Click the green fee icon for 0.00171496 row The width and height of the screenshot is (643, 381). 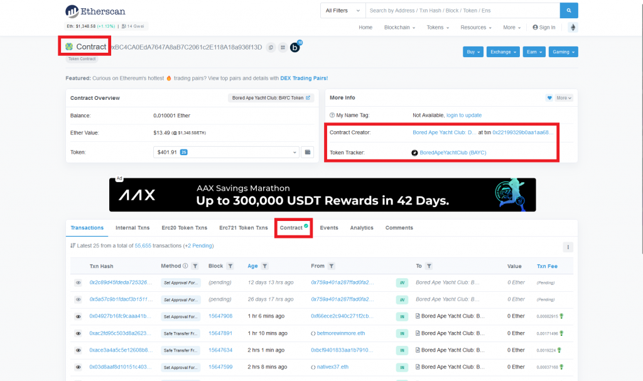coord(561,333)
